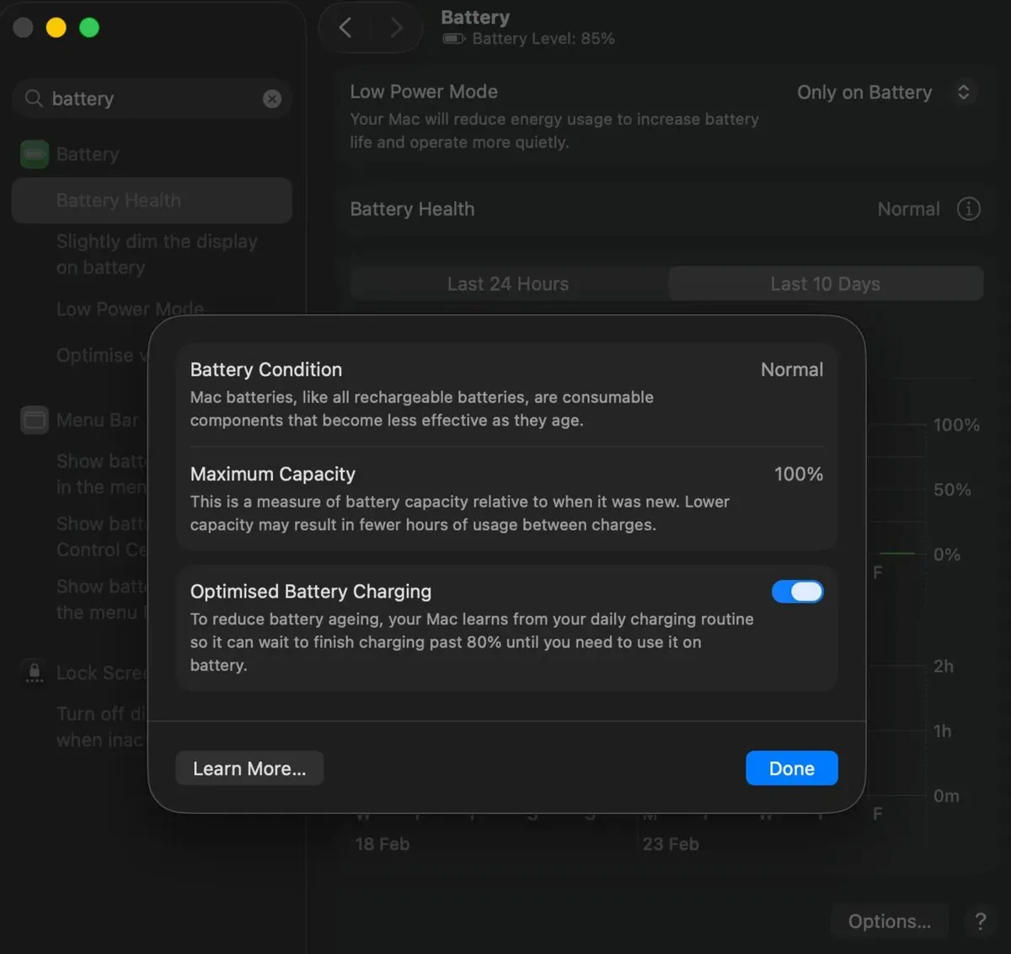Click the forward chevron arrow
The image size is (1011, 954).
(396, 27)
